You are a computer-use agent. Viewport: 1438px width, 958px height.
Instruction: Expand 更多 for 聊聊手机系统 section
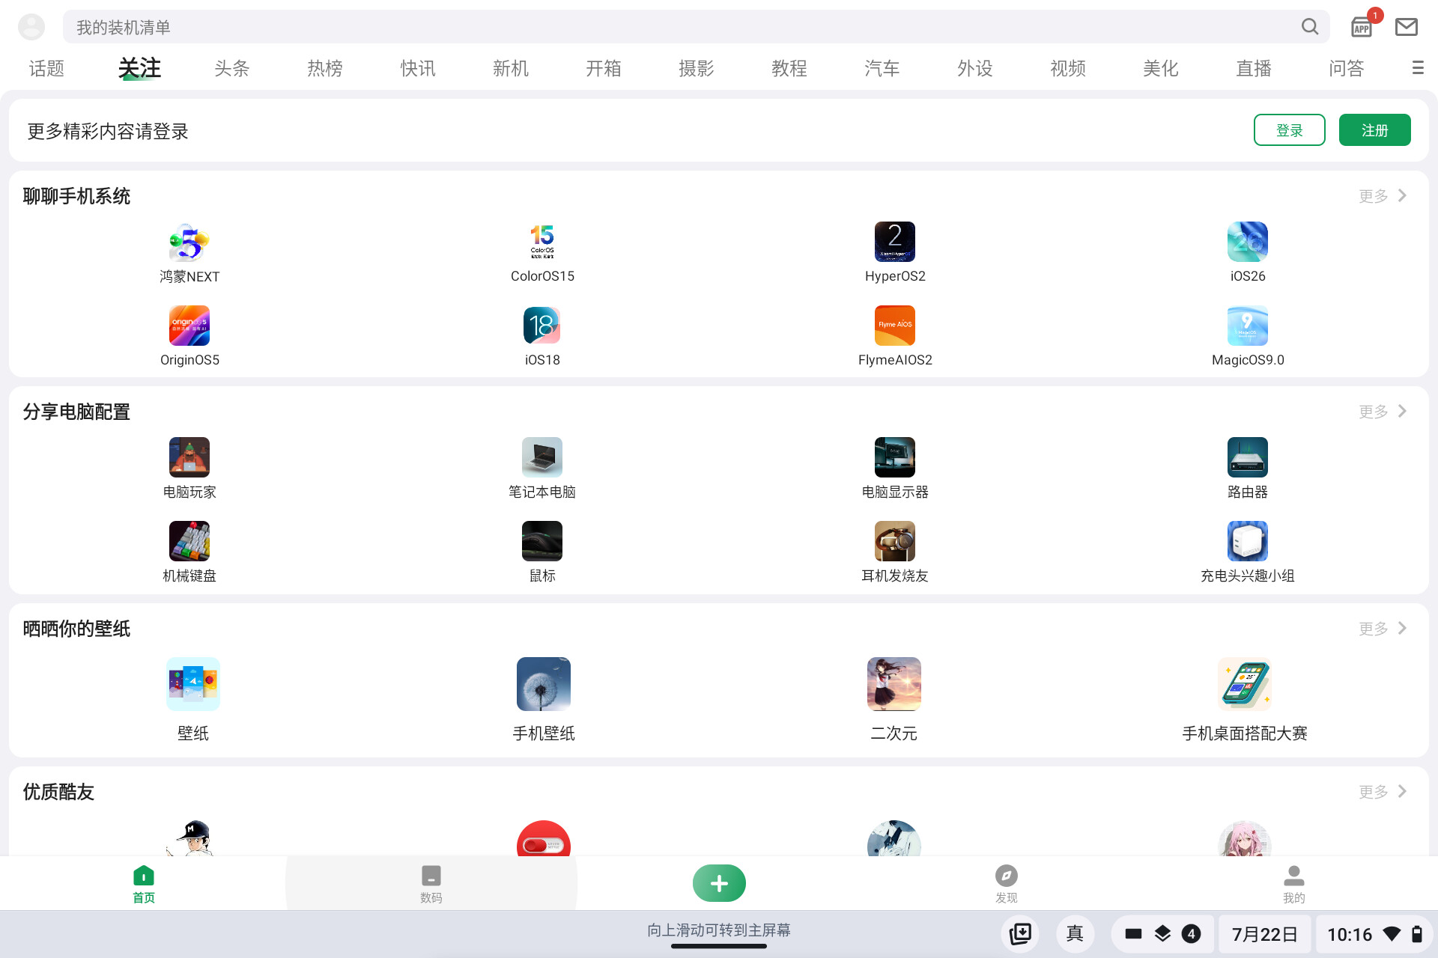pos(1383,196)
